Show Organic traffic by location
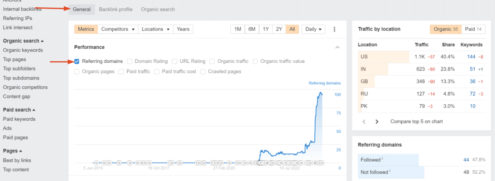Image resolution: width=495 pixels, height=181 pixels. [446, 29]
